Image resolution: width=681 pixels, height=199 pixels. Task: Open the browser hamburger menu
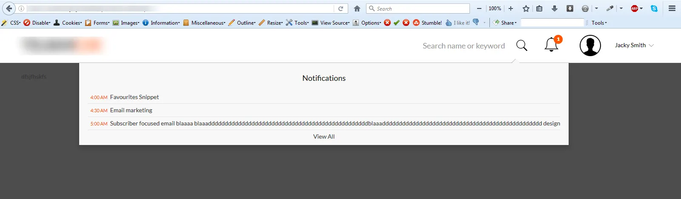672,9
